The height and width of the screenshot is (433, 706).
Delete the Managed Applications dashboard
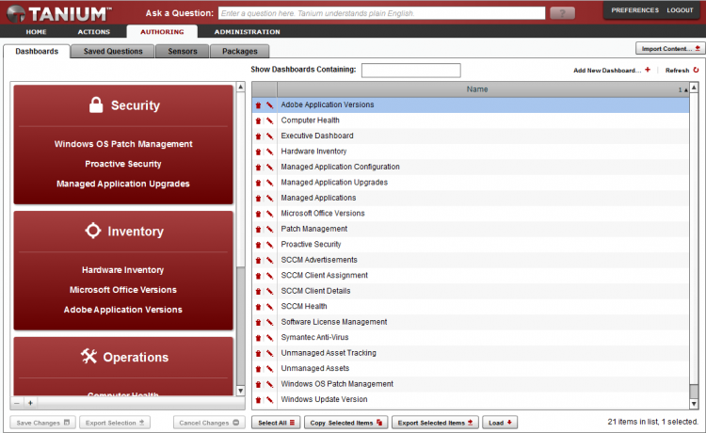click(x=259, y=198)
